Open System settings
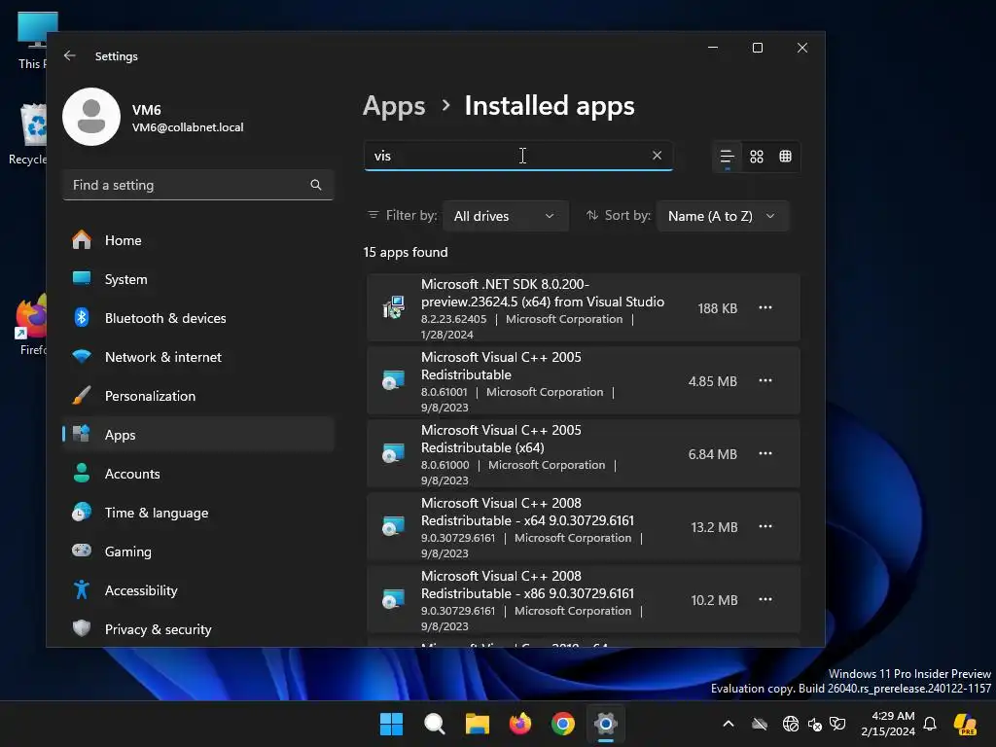996x747 pixels. tap(198, 279)
